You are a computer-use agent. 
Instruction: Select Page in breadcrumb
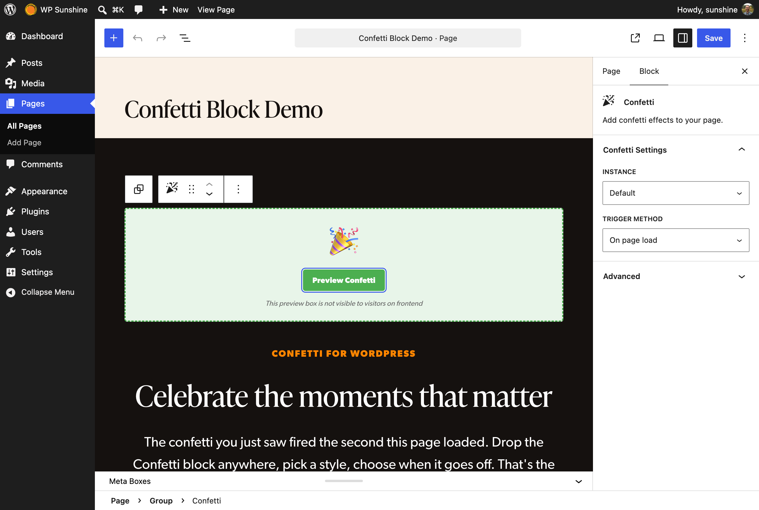tap(120, 501)
